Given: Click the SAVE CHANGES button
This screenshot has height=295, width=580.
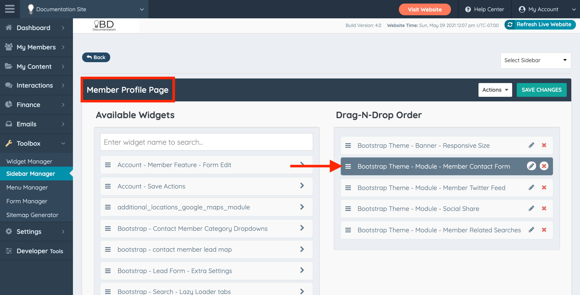Looking at the screenshot, I should (541, 90).
